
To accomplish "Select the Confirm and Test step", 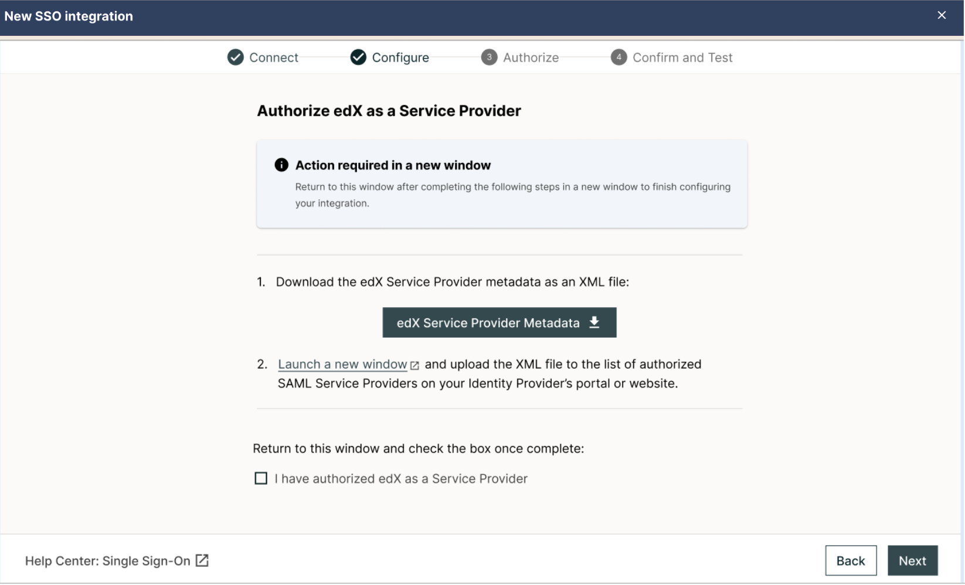I will 682,57.
